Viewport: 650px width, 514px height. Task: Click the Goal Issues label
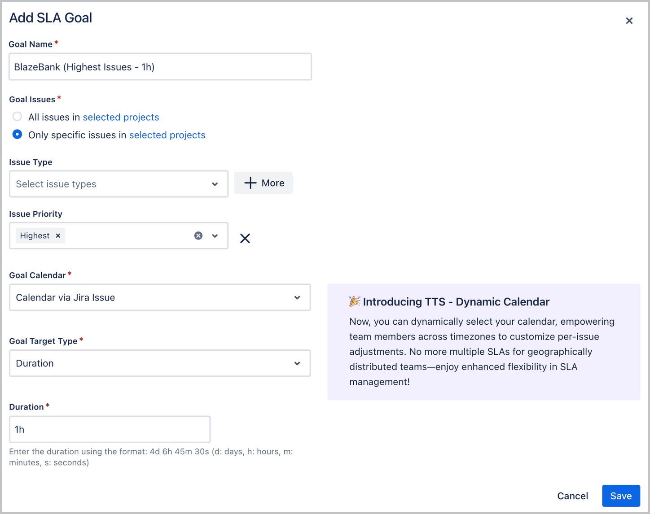tap(32, 100)
